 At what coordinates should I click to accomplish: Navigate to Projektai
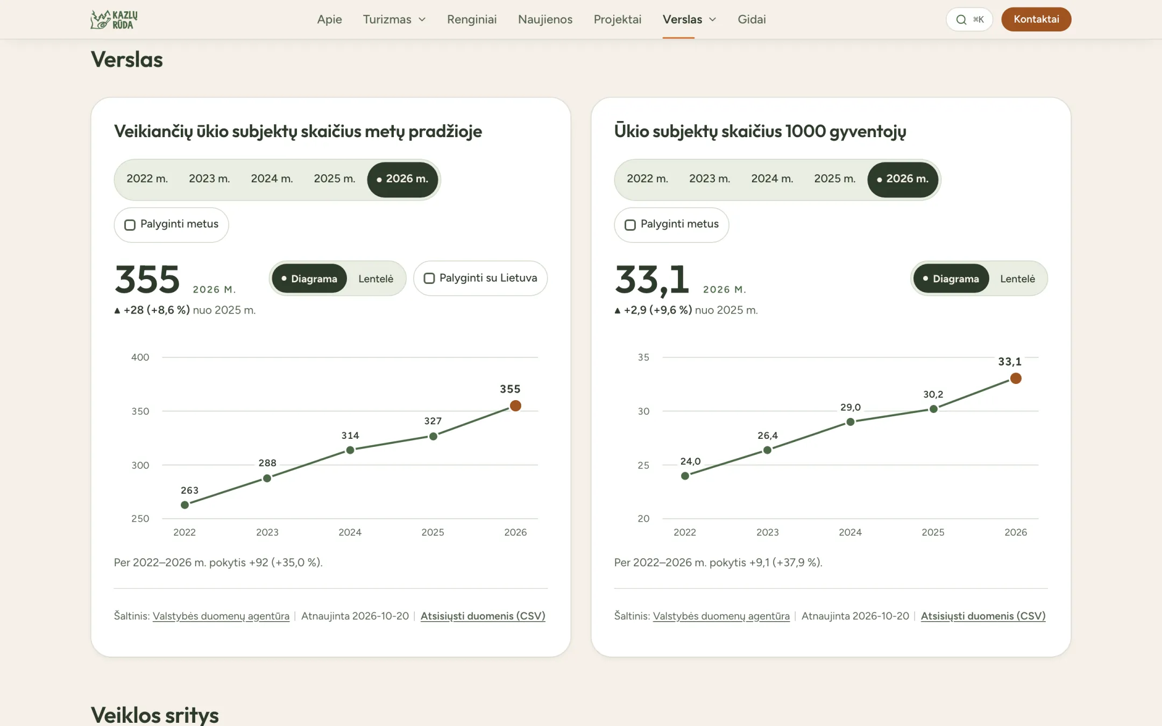tap(618, 19)
